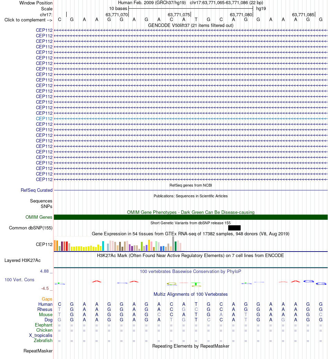Open the GENCODE V50lift37 track title
Image resolution: width=328 pixels, height=359 pixels.
(x=191, y=26)
